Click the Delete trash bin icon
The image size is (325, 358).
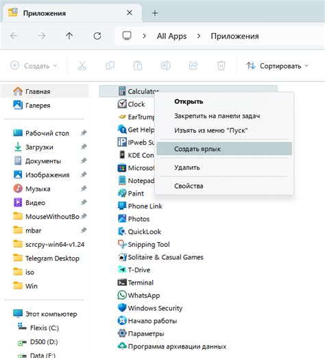(221, 66)
